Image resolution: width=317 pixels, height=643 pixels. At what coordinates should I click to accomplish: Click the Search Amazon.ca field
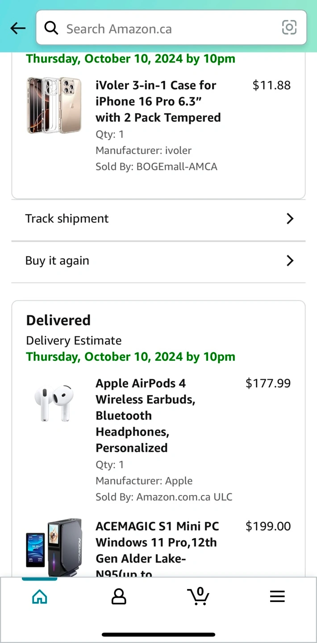tap(170, 29)
